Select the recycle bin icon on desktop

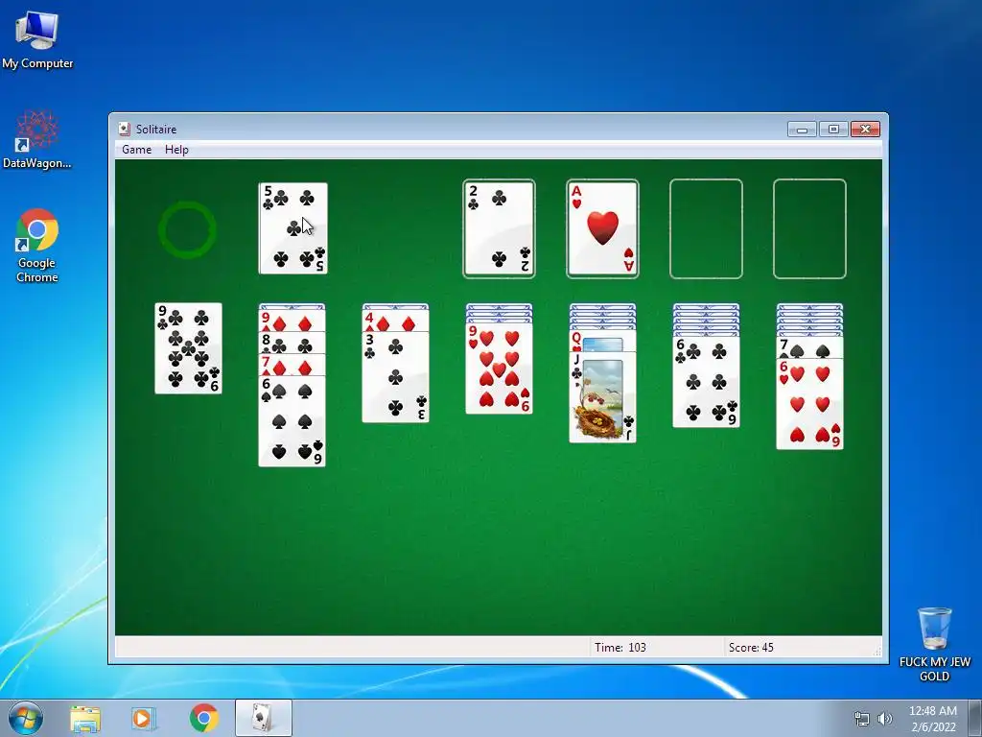[x=934, y=644]
